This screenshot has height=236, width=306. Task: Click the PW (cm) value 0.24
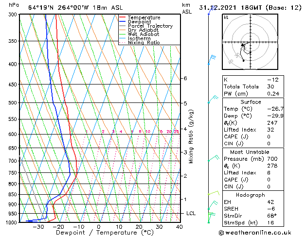[273, 94]
